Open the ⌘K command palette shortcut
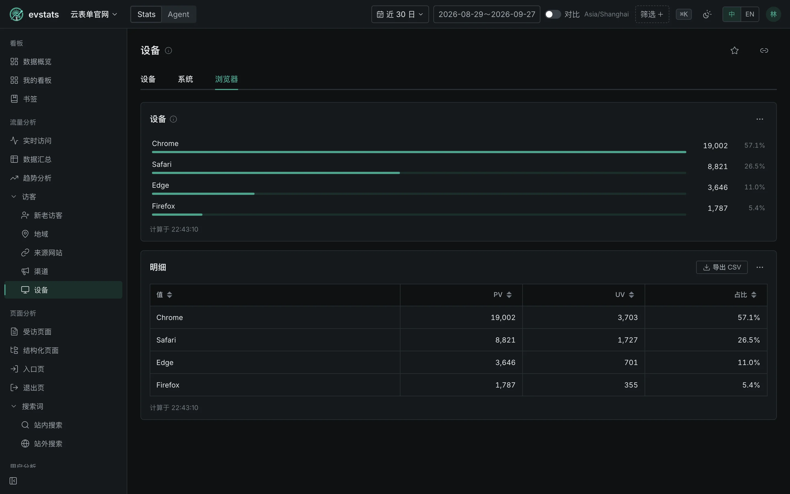Viewport: 790px width, 494px height. 684,14
